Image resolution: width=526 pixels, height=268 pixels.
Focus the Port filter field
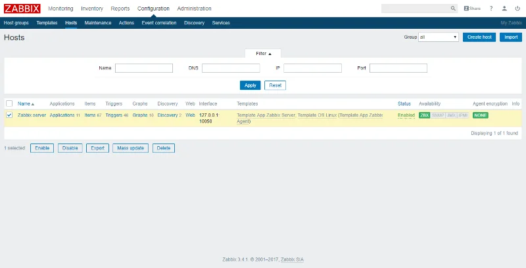pos(398,68)
